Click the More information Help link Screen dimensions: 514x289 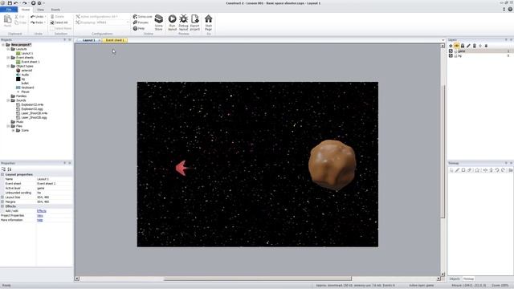pyautogui.click(x=40, y=220)
